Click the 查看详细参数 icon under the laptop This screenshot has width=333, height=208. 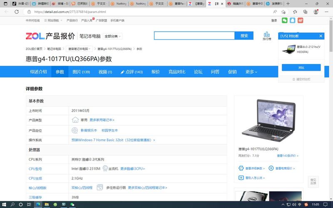(241, 168)
